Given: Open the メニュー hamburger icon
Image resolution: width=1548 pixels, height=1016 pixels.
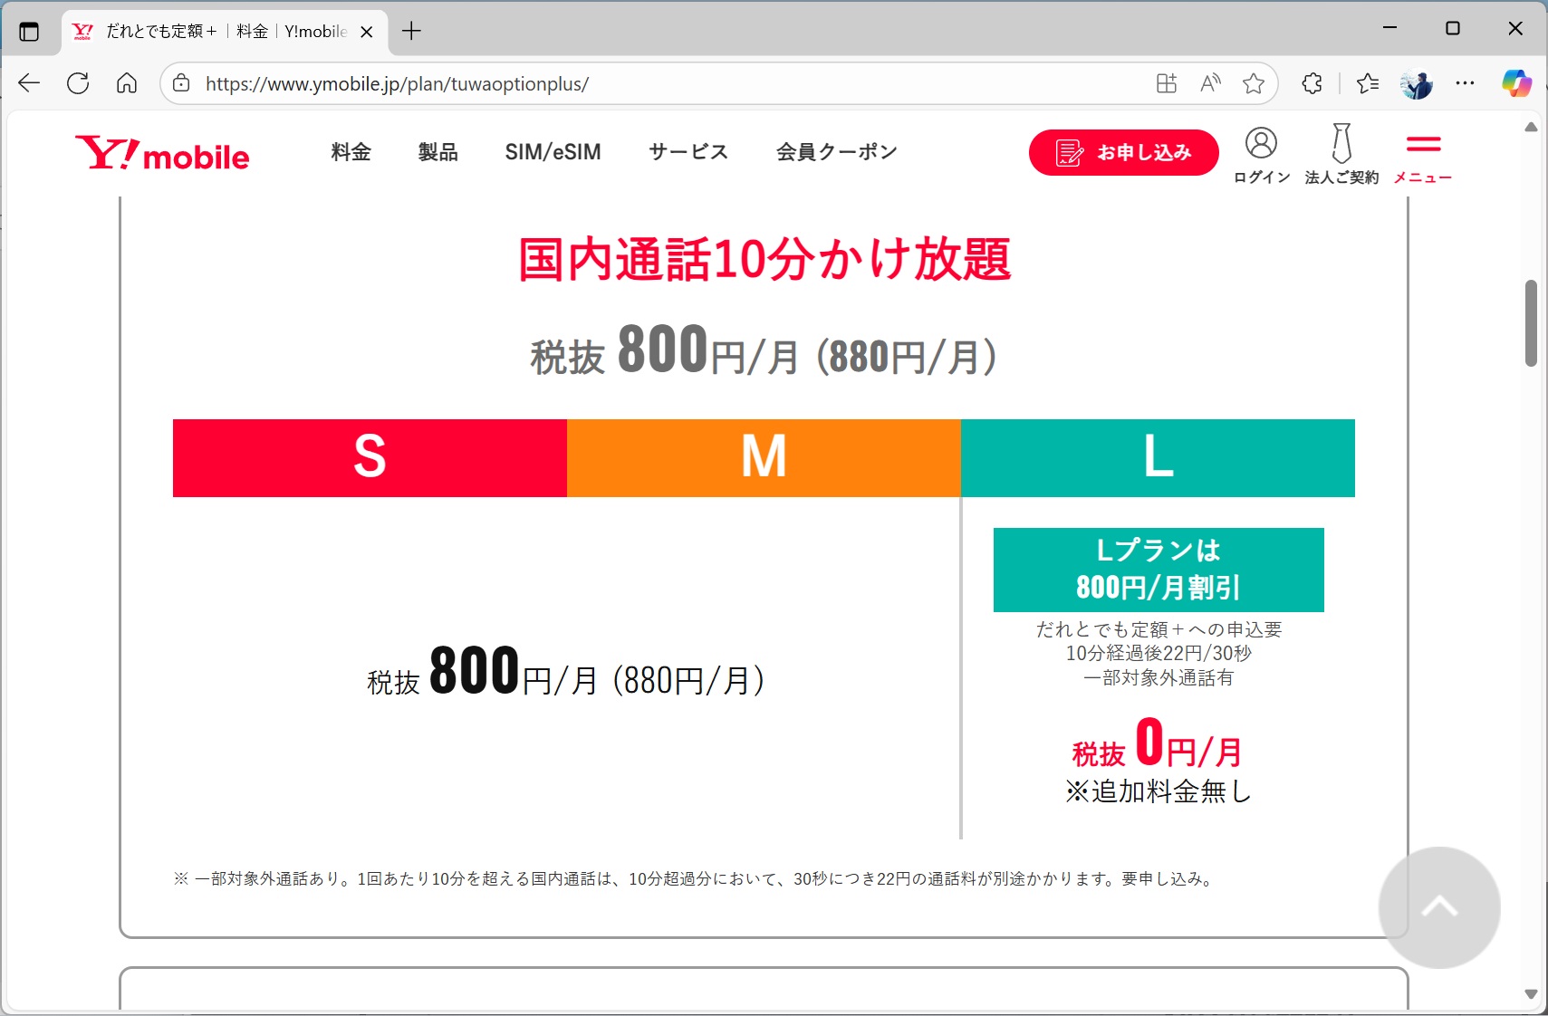Looking at the screenshot, I should (1422, 147).
